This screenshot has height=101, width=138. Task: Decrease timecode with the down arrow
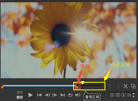(134, 96)
